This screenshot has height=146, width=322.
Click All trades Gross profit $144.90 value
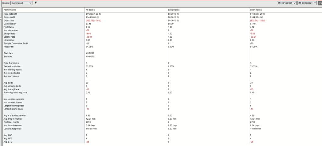92,17
